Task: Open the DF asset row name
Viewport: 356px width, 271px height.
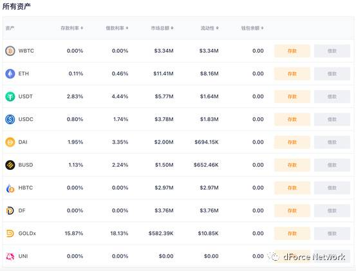Action: click(x=22, y=210)
